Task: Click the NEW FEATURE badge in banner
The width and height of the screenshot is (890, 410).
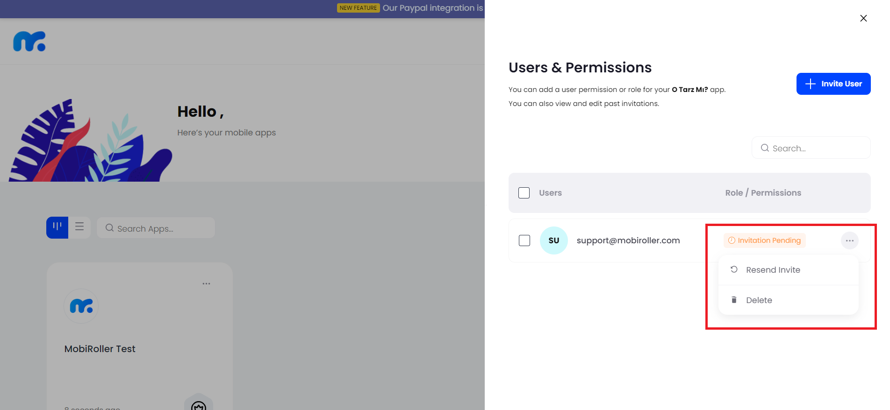Action: pos(358,8)
